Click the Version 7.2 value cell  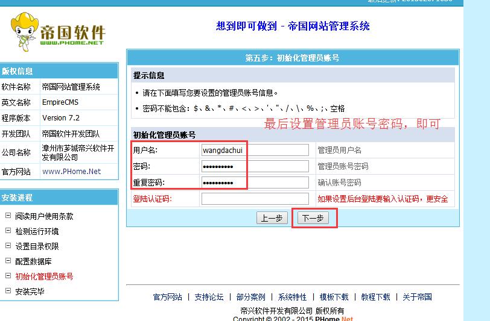click(79, 118)
